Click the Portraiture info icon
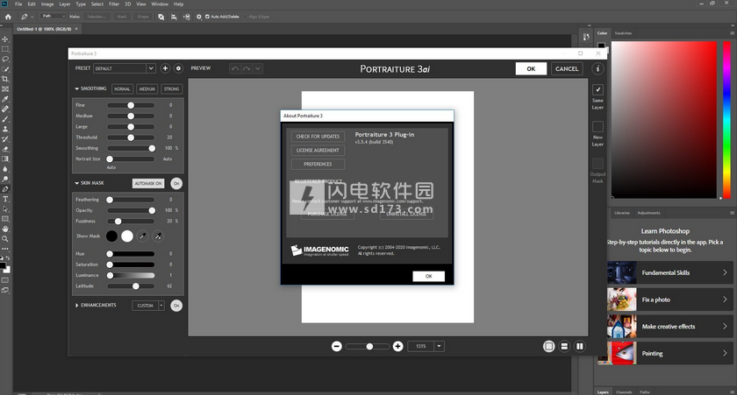Image resolution: width=737 pixels, height=395 pixels. tap(597, 68)
